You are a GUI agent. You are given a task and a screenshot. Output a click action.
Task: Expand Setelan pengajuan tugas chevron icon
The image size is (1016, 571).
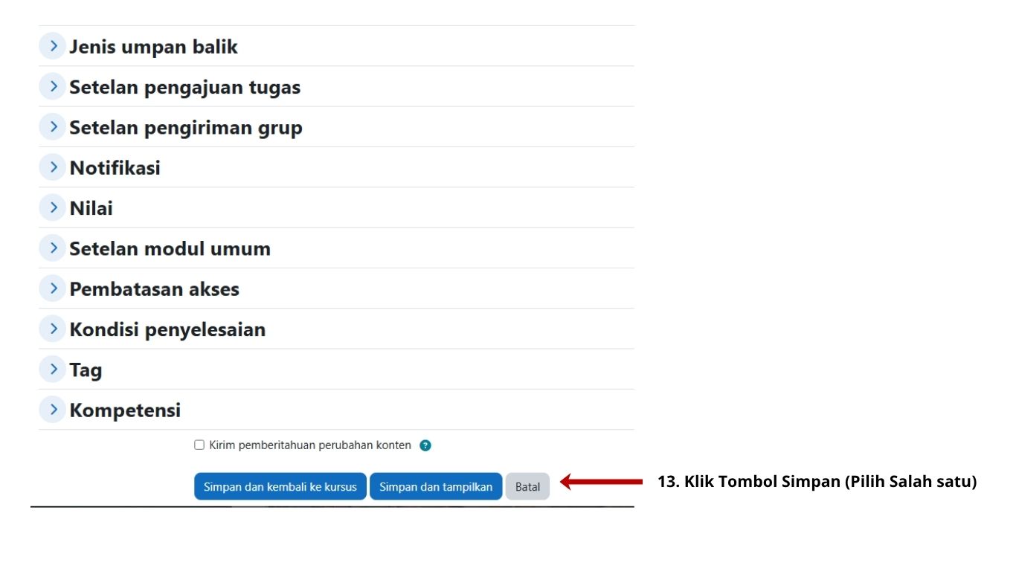52,86
